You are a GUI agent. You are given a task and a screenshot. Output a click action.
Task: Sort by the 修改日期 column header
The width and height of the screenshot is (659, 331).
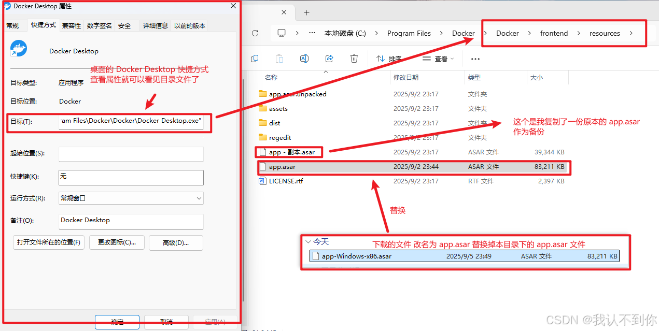(406, 78)
